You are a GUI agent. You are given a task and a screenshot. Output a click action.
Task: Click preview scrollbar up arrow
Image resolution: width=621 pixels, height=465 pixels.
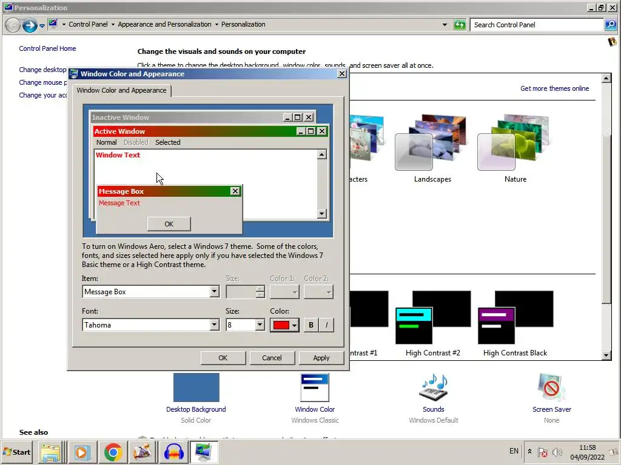point(322,154)
